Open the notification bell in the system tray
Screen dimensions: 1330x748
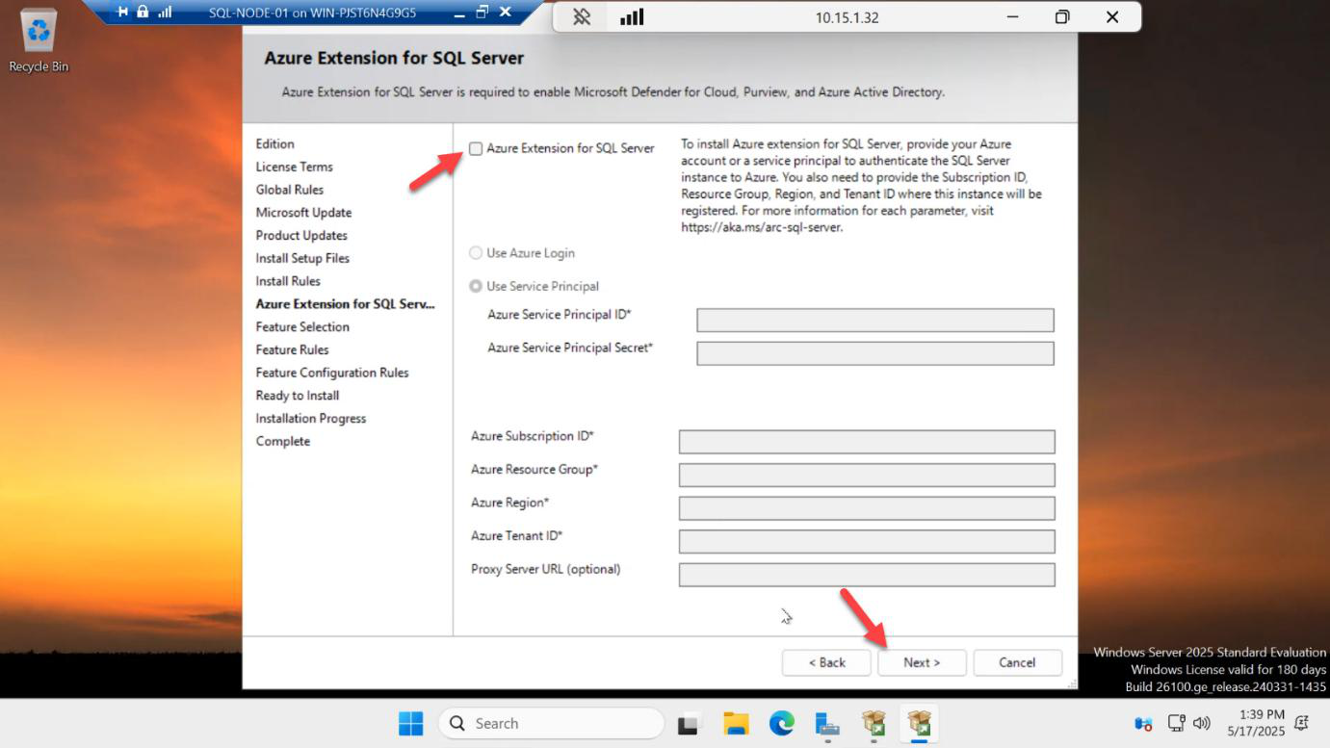(x=1302, y=723)
